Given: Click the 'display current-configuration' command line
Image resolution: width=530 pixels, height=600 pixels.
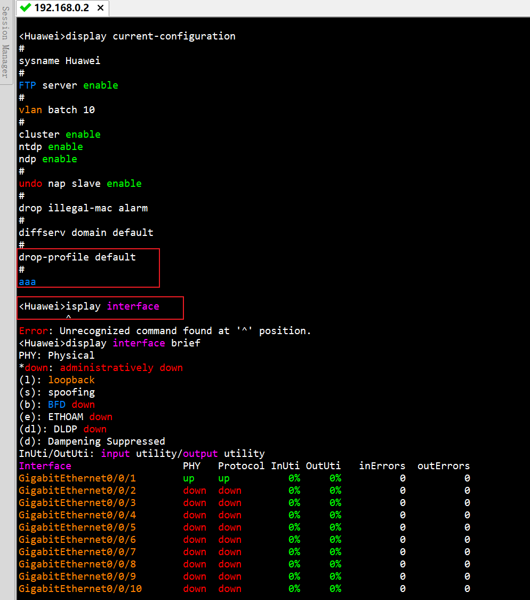Looking at the screenshot, I should pyautogui.click(x=127, y=36).
